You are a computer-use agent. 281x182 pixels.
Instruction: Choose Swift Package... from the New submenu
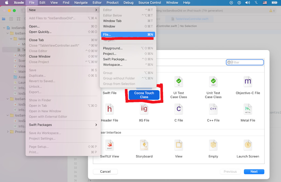tap(128, 59)
